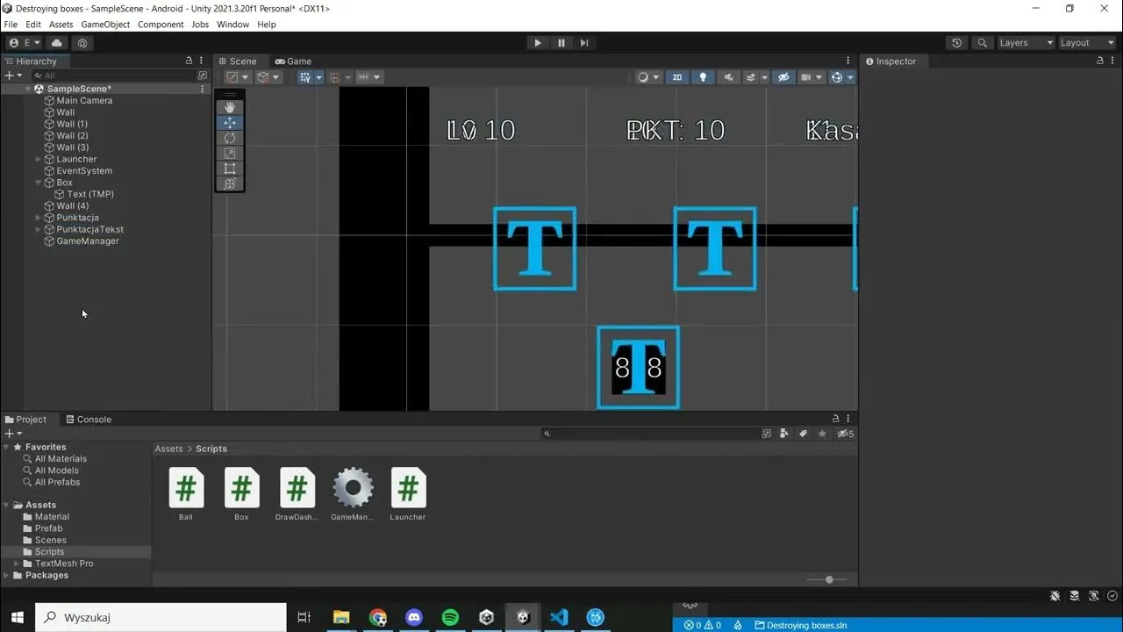The height and width of the screenshot is (632, 1123).
Task: Expand the PunktacjaTekst object in Hierarchy
Action: (x=38, y=229)
